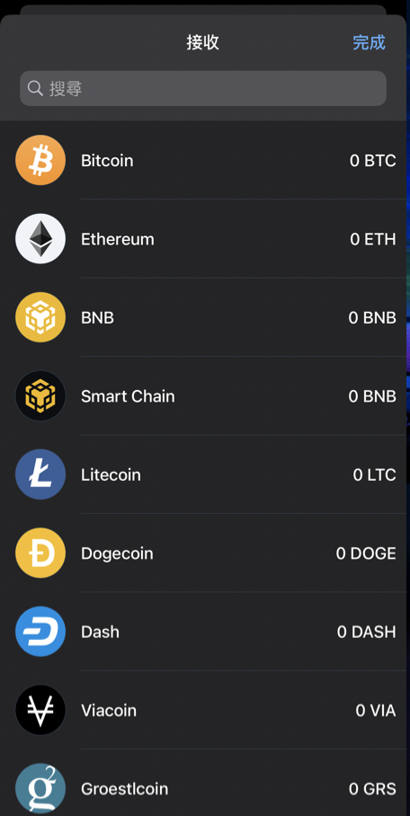Click the yellow BNB coin icon
This screenshot has height=816, width=410.
click(40, 317)
